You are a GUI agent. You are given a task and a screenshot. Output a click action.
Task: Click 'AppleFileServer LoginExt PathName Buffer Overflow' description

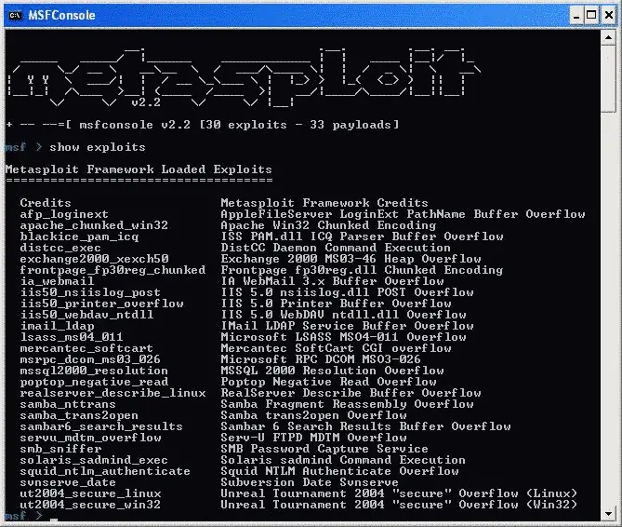[403, 214]
